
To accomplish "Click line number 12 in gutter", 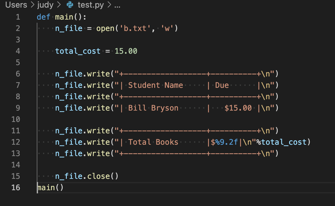I will tap(16, 142).
